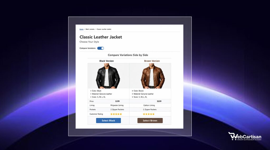Select the Cotton Lining cell
Image resolution: width=270 pixels, height=150 pixels.
point(149,105)
